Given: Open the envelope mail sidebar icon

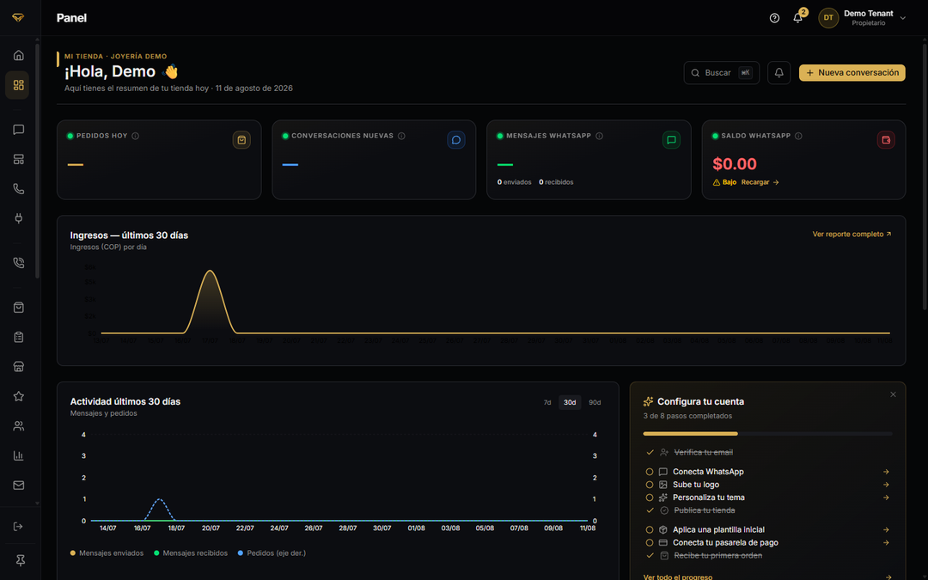Looking at the screenshot, I should coord(18,485).
